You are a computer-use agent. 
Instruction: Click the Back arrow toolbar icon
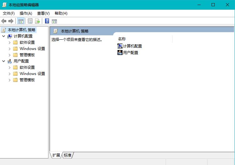tap(4, 21)
